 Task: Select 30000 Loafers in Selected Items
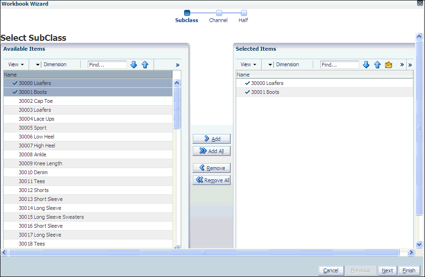325,83
